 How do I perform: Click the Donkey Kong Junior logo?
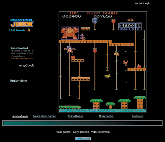pos(22,23)
